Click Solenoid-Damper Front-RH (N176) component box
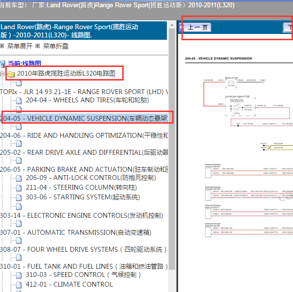 point(208,195)
